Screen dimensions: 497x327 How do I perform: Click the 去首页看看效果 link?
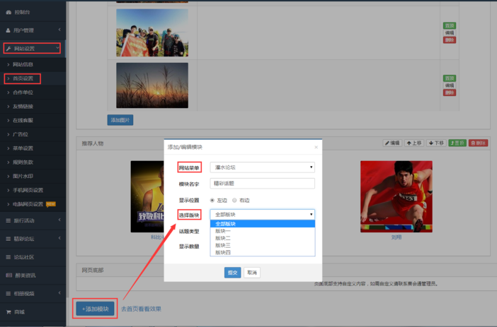click(x=141, y=309)
